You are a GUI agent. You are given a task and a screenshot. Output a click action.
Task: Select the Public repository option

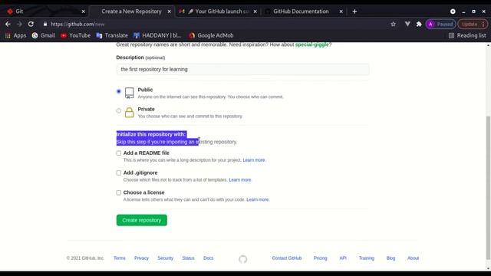tap(119, 91)
